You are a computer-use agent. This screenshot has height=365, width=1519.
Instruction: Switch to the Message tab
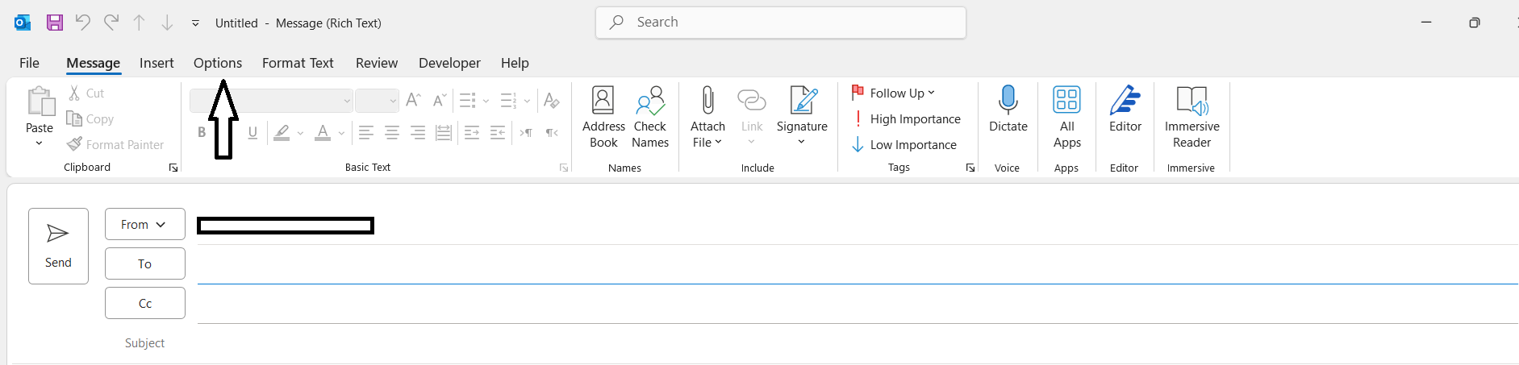pyautogui.click(x=94, y=63)
